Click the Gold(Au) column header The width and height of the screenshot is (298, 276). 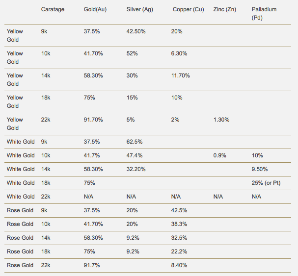coord(95,9)
